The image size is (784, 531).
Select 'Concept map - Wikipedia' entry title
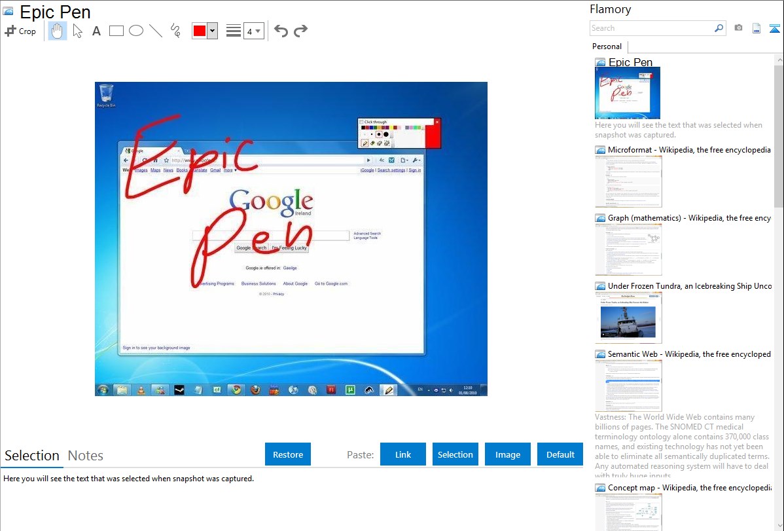click(x=689, y=488)
